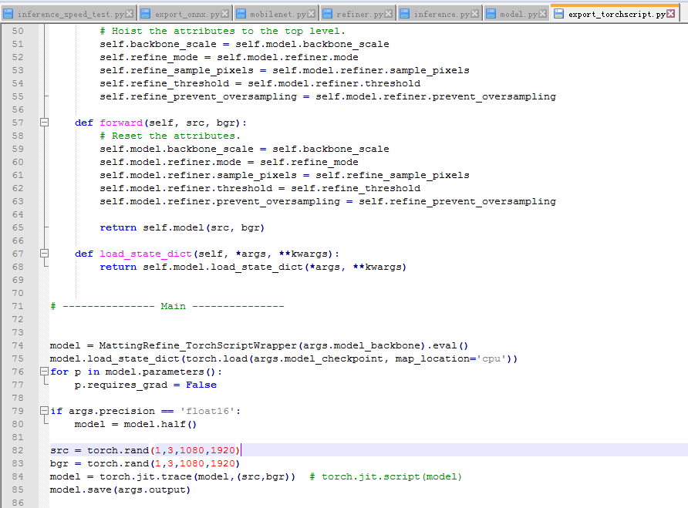
Task: Click line number 82 in the margin
Action: (x=18, y=450)
